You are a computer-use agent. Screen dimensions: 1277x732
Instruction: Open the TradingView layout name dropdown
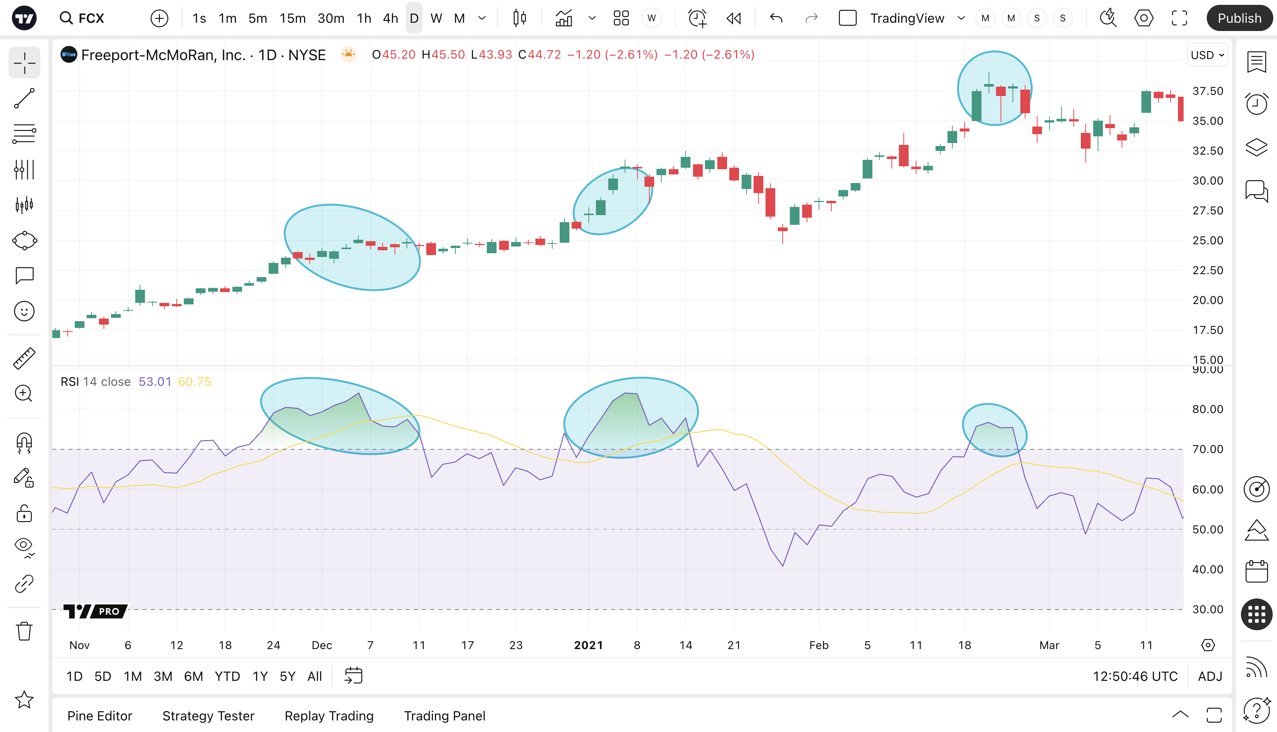click(961, 19)
